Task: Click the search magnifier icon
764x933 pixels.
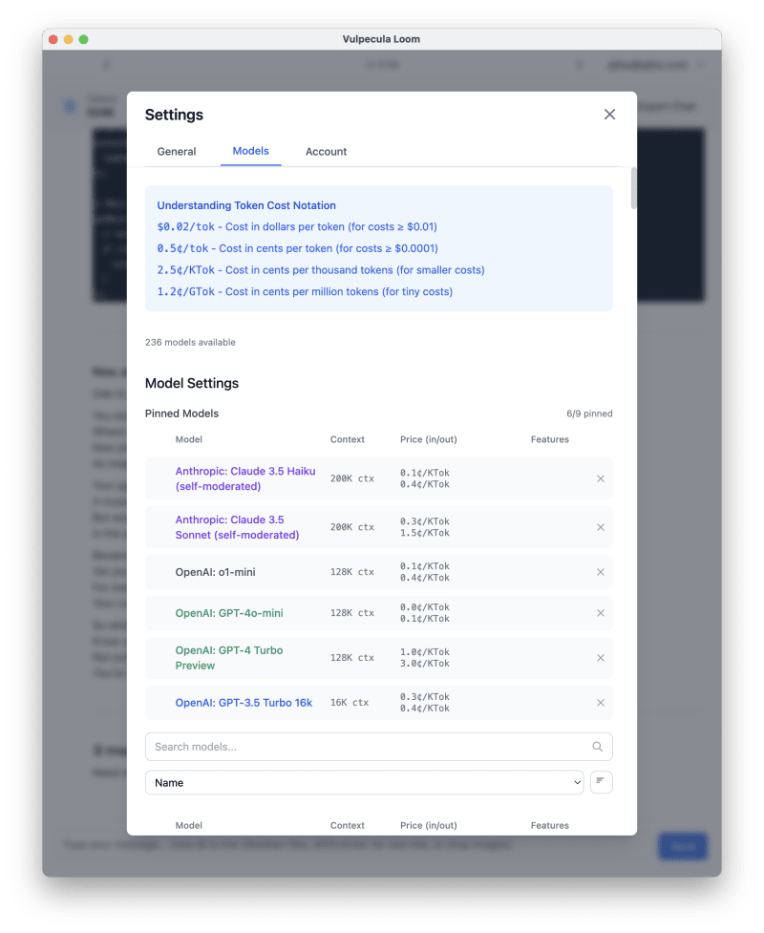Action: pyautogui.click(x=598, y=747)
